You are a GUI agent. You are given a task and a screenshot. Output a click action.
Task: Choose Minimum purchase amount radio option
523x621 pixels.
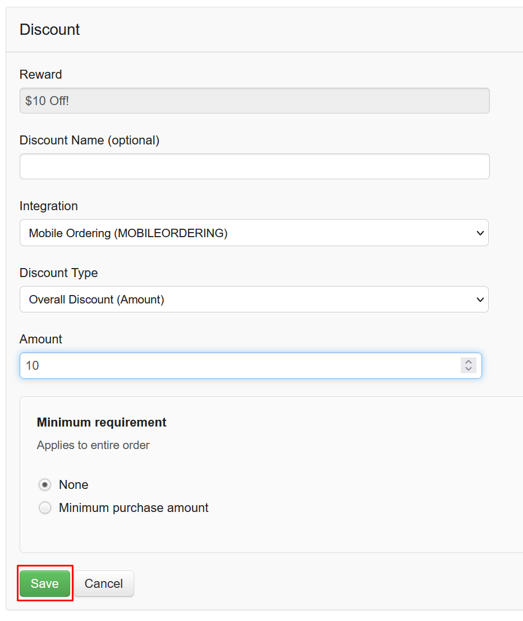[x=45, y=507]
